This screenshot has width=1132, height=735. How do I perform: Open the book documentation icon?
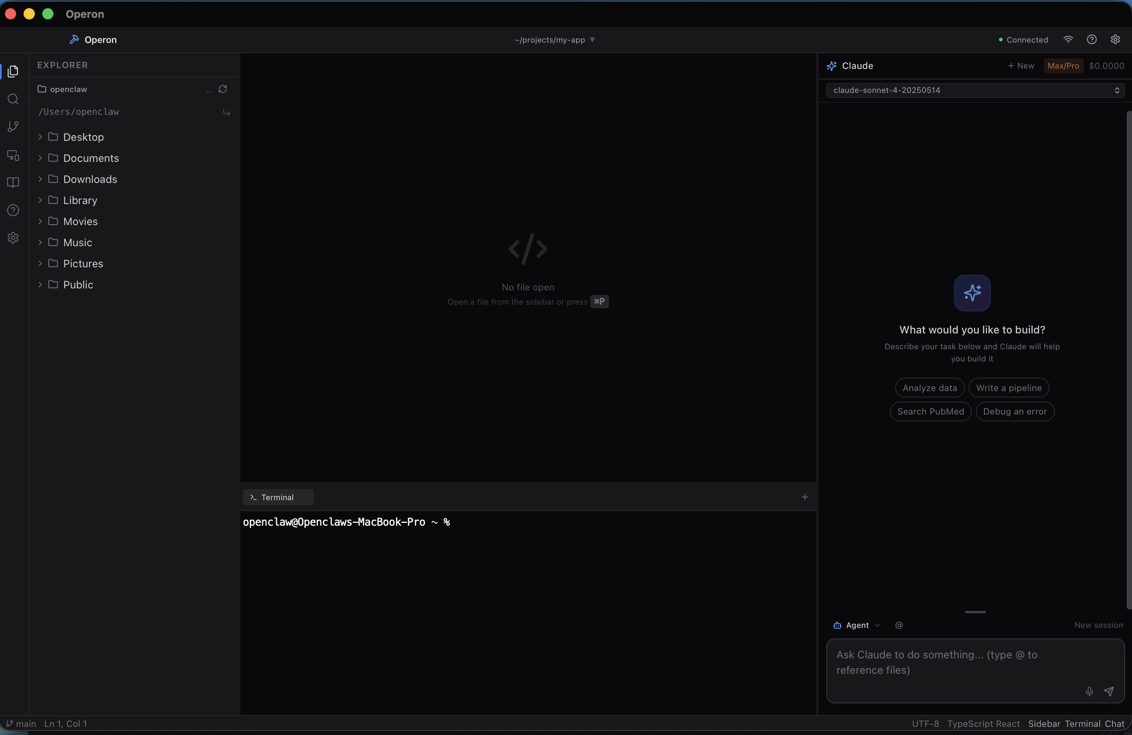13,183
